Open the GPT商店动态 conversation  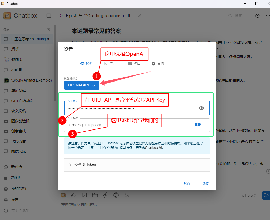28,101
